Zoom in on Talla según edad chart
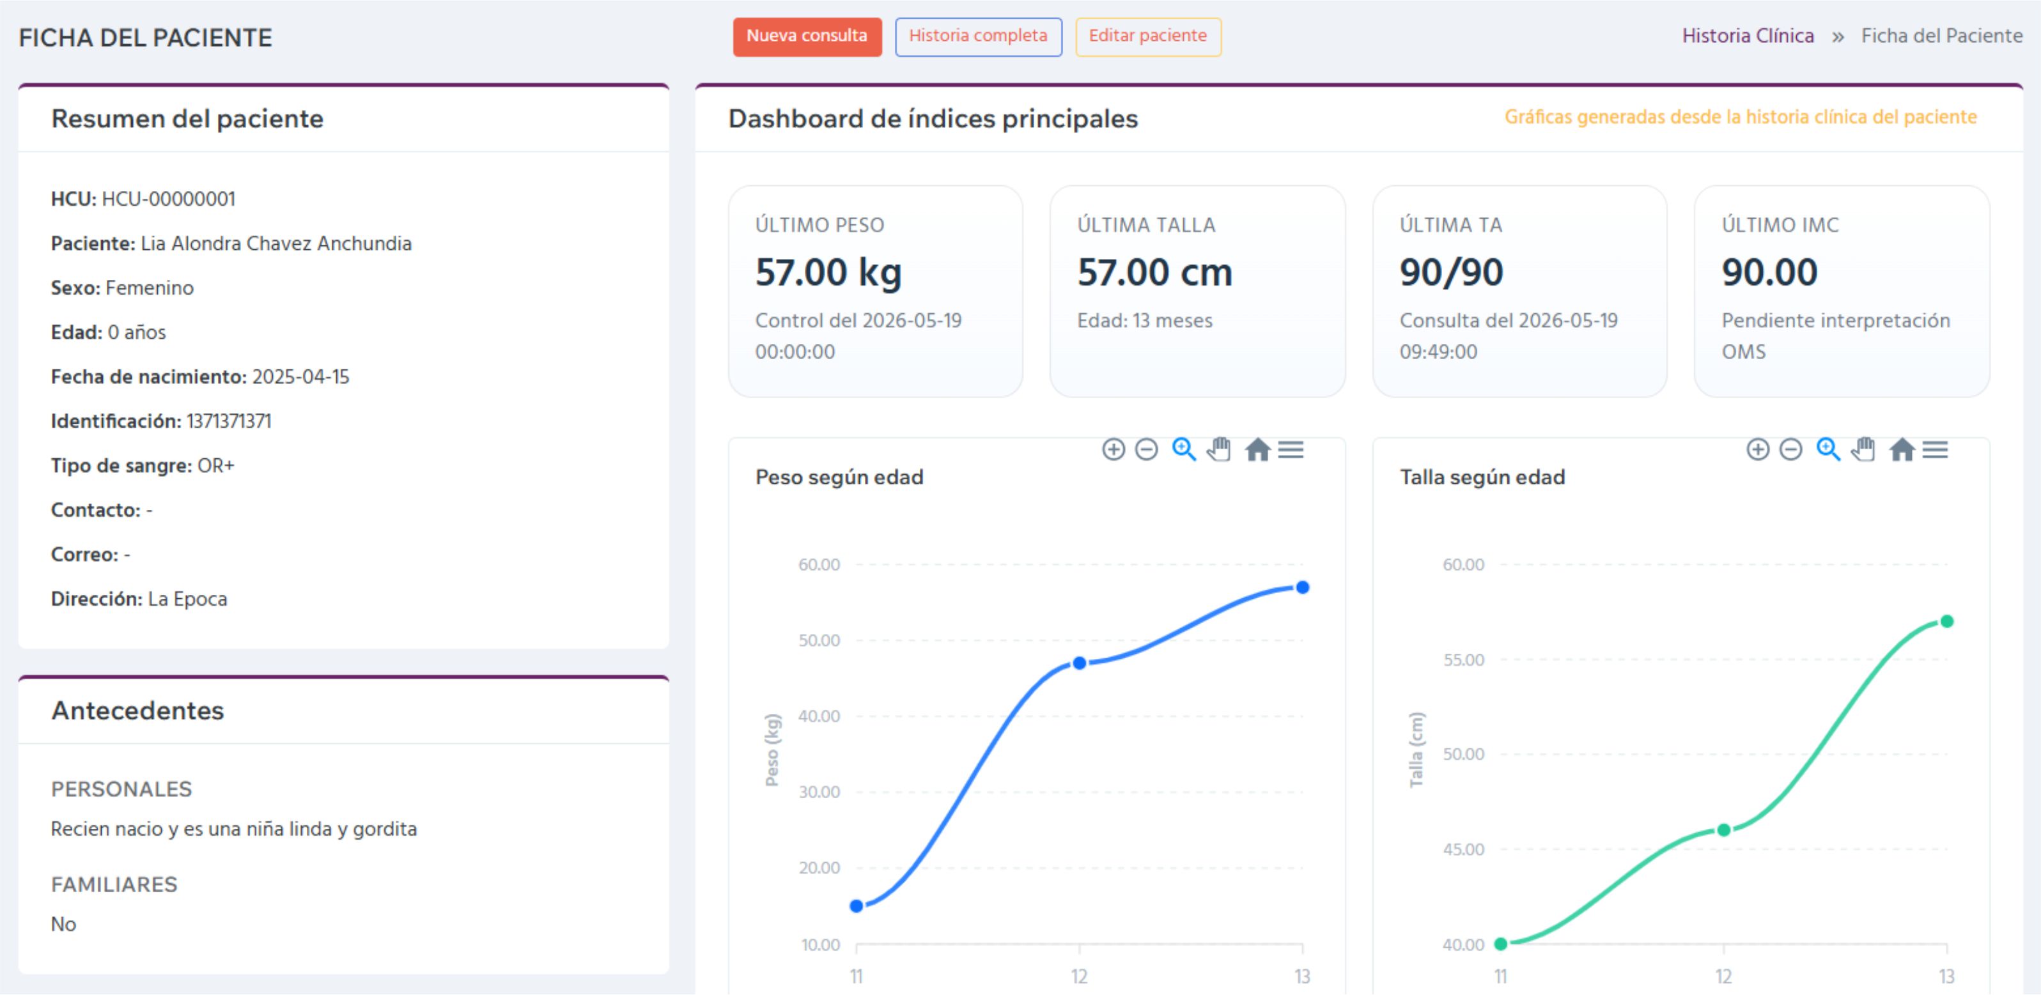The height and width of the screenshot is (995, 2041). (1757, 450)
